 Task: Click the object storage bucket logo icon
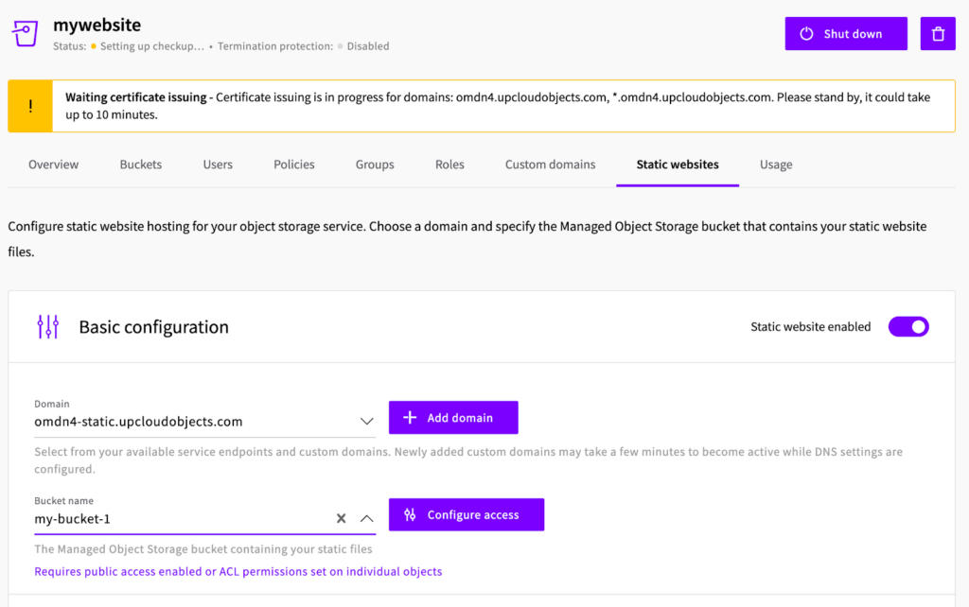pos(26,33)
